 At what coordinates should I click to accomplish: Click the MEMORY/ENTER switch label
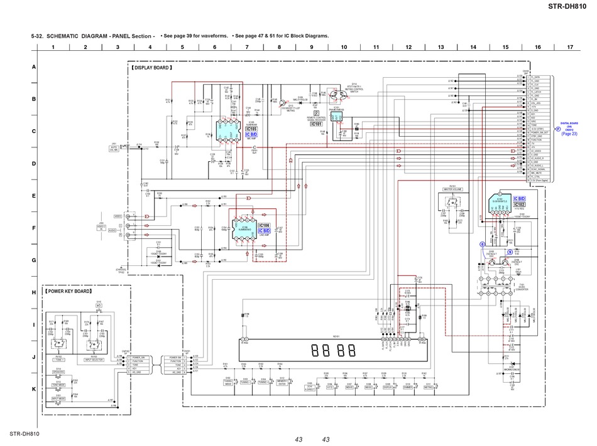click(x=282, y=383)
